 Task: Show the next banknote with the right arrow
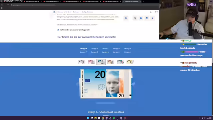pyautogui.click(x=133, y=84)
